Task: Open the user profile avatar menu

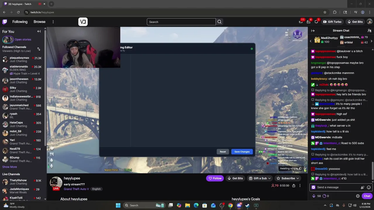Action: (x=369, y=22)
